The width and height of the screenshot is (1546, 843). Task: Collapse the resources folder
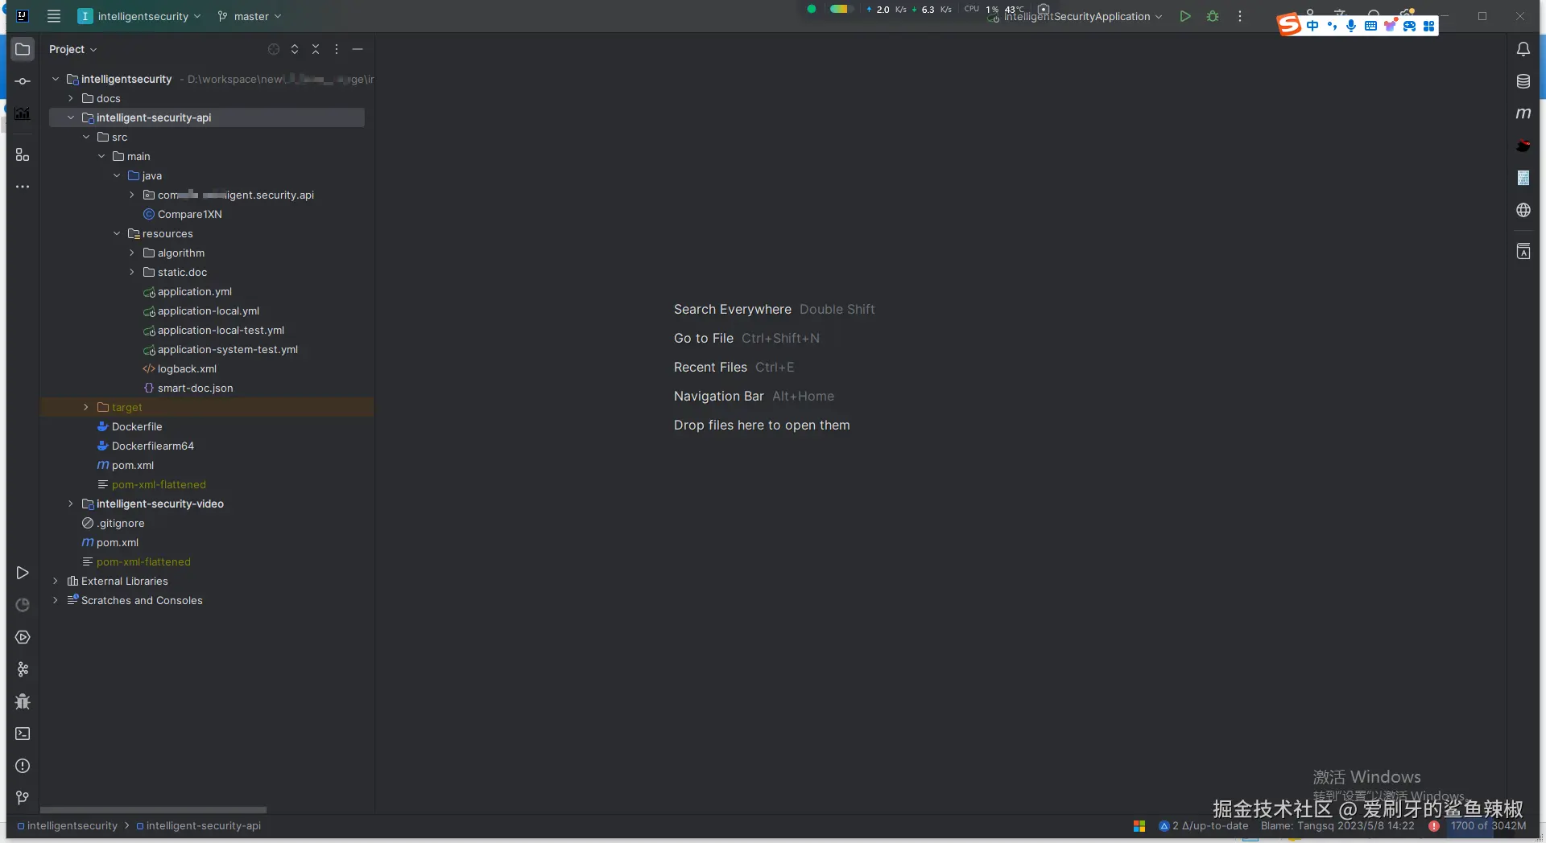tap(117, 233)
